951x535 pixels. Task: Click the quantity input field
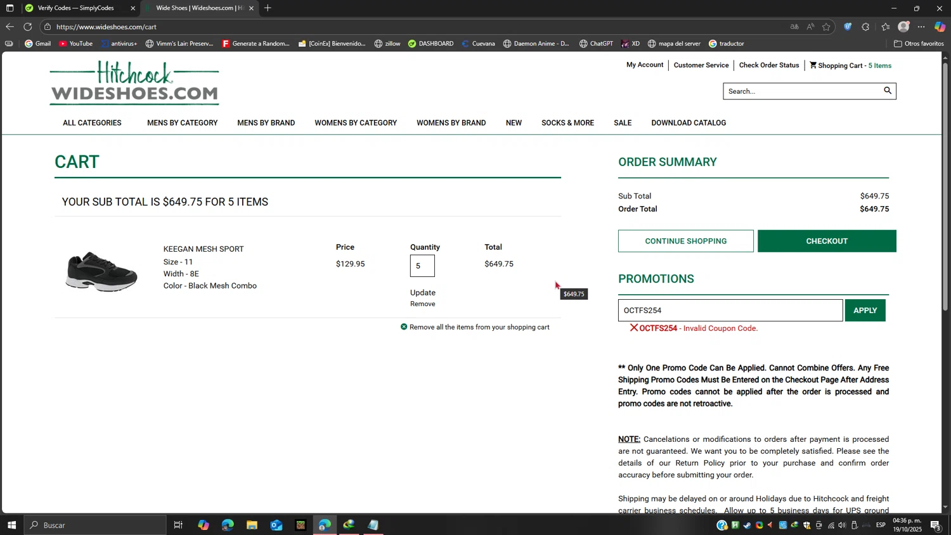coord(422,266)
